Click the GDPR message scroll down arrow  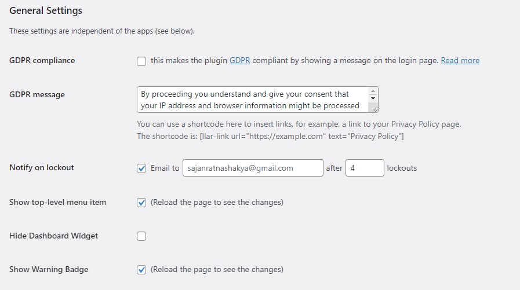point(373,98)
